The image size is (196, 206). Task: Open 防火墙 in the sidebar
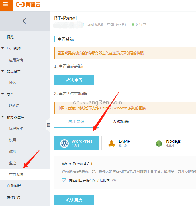14,106
